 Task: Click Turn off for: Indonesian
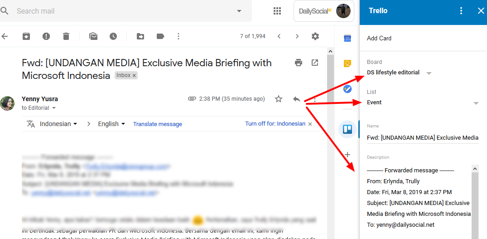click(275, 124)
